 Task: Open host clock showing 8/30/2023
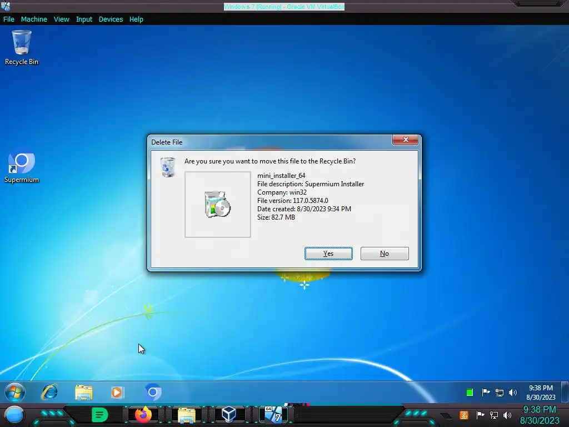pyautogui.click(x=540, y=415)
